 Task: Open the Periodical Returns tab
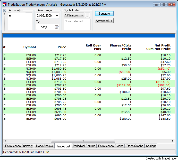point(84,146)
